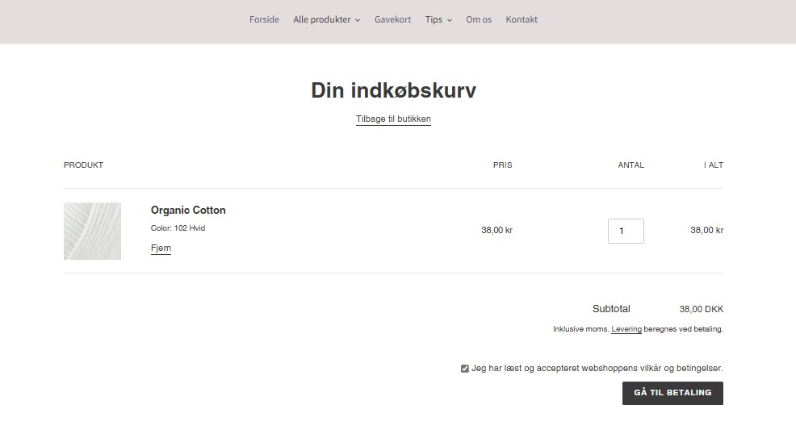Click the 38,00 DKK subtotal amount
796x430 pixels.
(x=701, y=309)
